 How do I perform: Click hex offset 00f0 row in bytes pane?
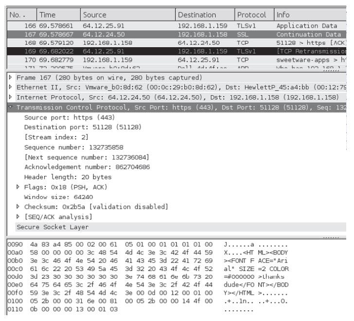[148, 293]
